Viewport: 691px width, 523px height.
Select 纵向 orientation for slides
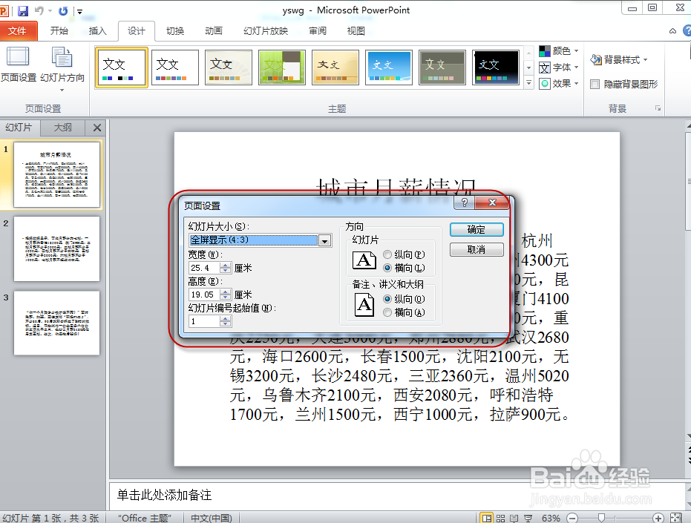coord(387,254)
